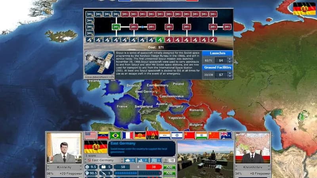The width and height of the screenshot is (317, 178).
Task: Select the Soviet Union flag
Action: 189,135
